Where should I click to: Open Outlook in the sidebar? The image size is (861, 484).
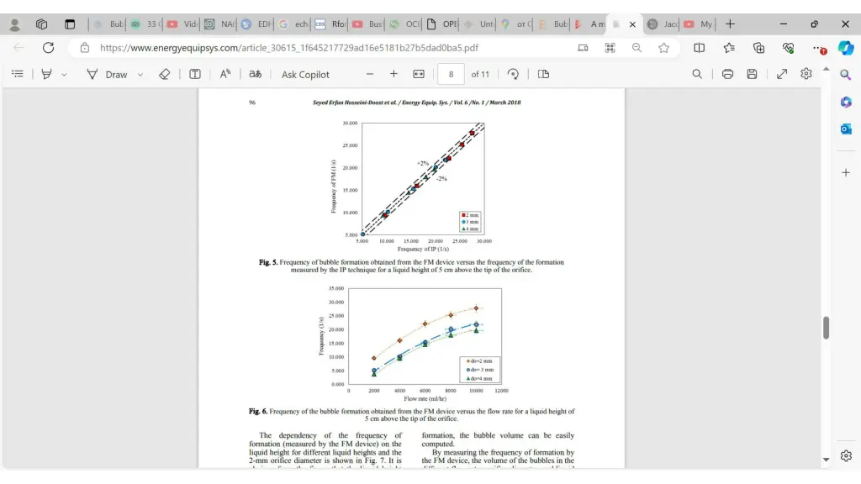click(x=846, y=129)
